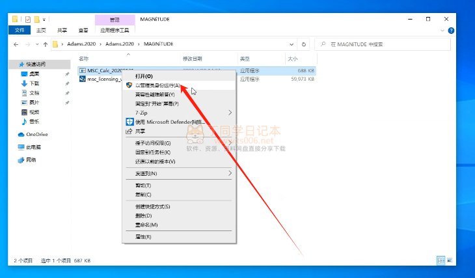475x278 pixels.
Task: Open the View ribbon tab
Action: [83, 30]
